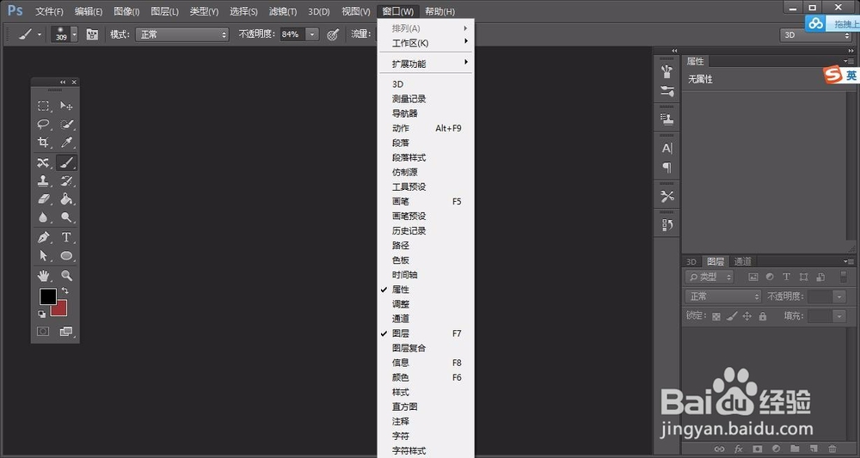The height and width of the screenshot is (458, 860).
Task: Select the Dodge tool
Action: pos(66,217)
